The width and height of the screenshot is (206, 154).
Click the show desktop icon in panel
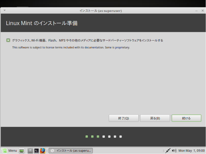click(22, 151)
